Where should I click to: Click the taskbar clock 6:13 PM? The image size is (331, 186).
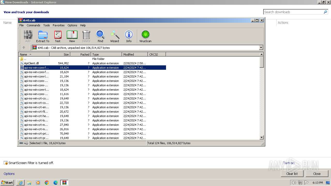click(318, 183)
